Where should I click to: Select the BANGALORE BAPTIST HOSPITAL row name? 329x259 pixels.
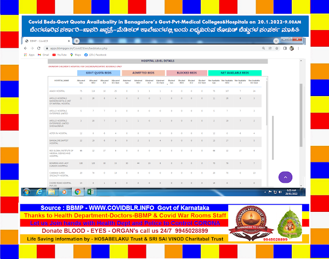coord(59,142)
